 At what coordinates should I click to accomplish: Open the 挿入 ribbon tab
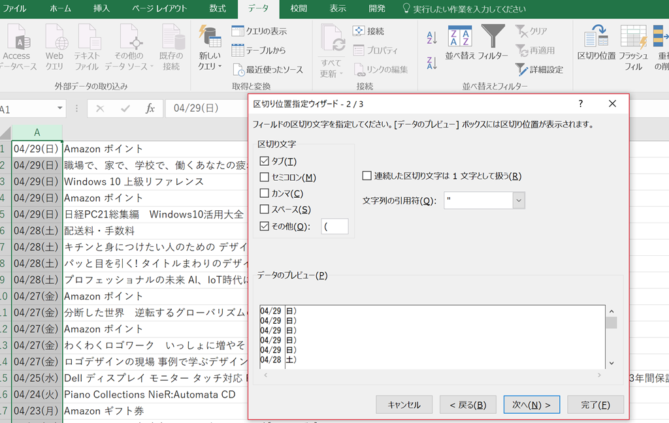[x=101, y=9]
